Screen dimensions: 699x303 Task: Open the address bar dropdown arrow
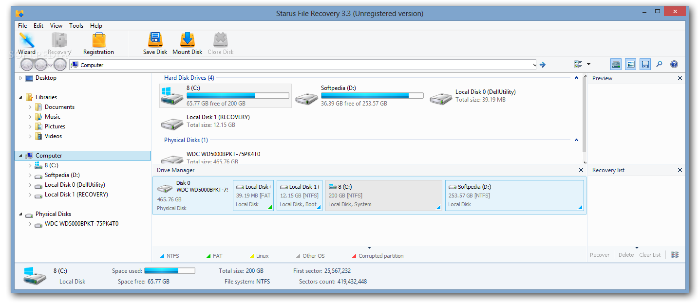pos(534,65)
